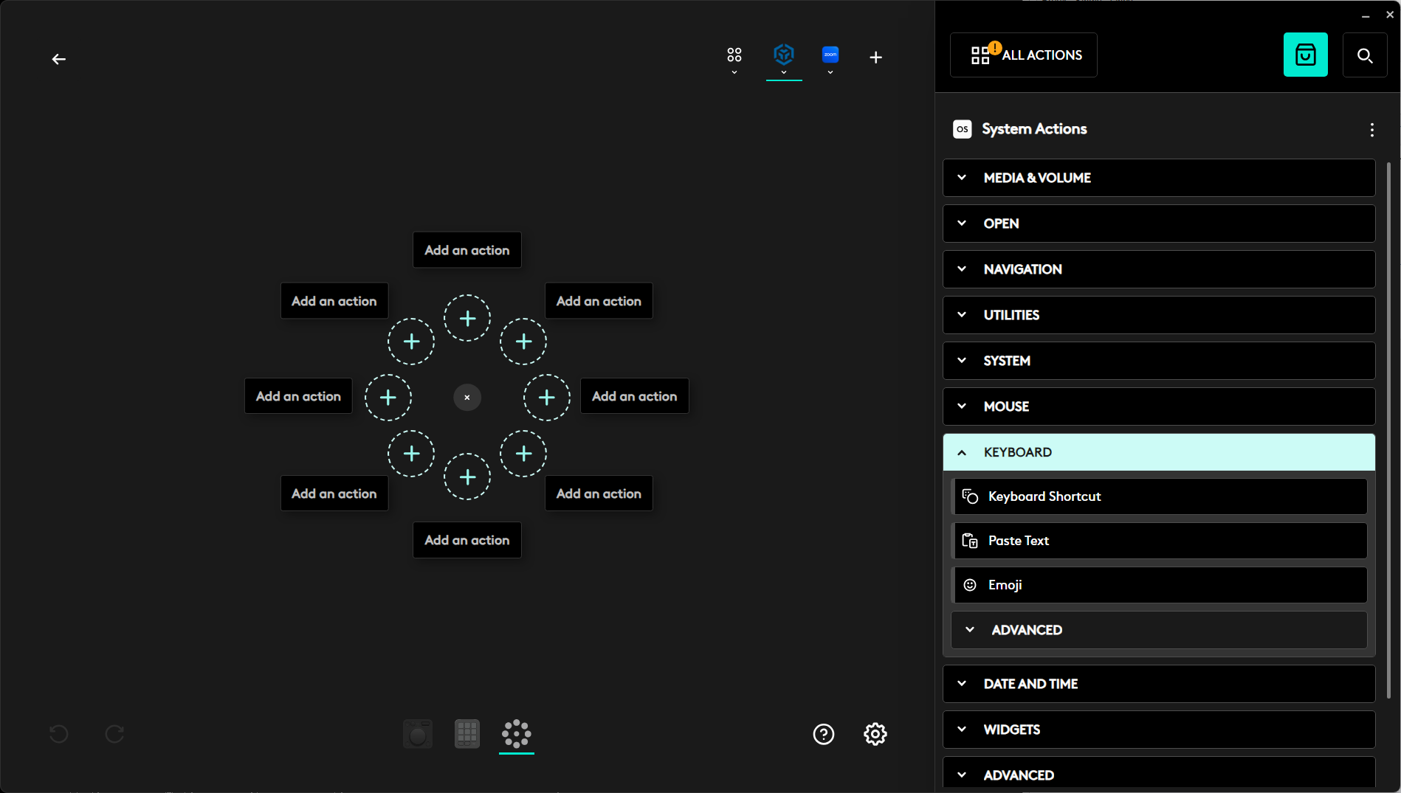1401x793 pixels.
Task: Open the marketplace shopping bag icon
Action: pos(1305,55)
